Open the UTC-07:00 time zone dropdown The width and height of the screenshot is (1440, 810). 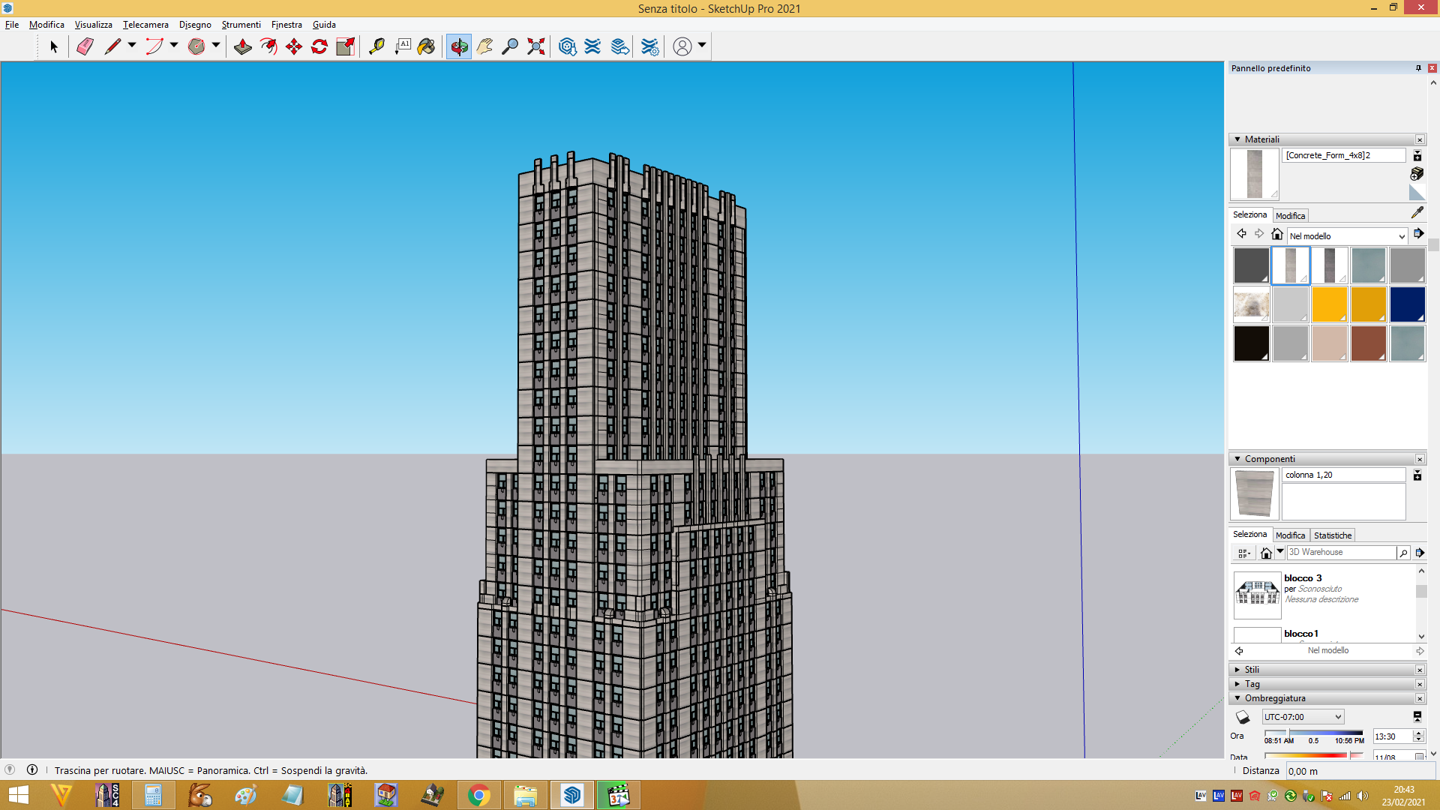click(1303, 717)
